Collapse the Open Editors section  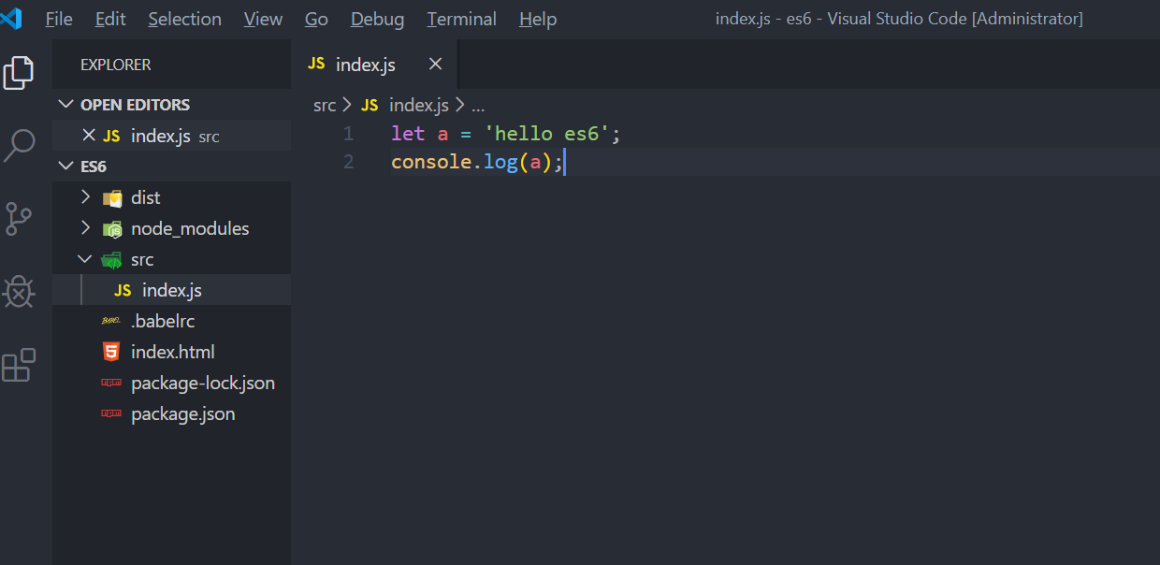coord(65,105)
